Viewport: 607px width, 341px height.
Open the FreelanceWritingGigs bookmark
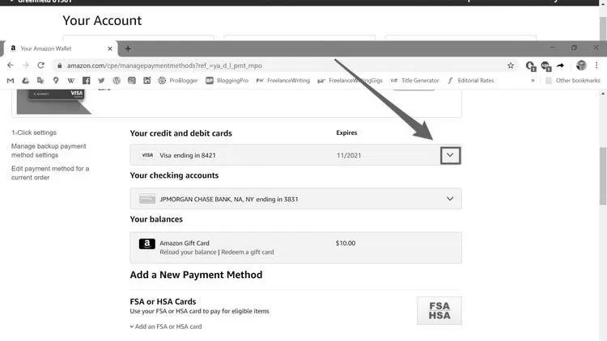[350, 81]
